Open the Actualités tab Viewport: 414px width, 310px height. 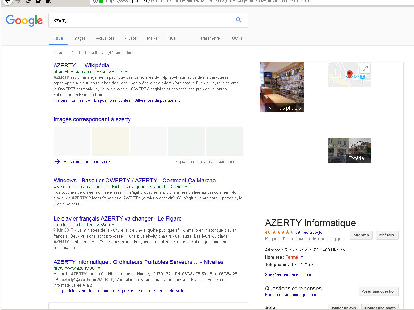tap(105, 38)
